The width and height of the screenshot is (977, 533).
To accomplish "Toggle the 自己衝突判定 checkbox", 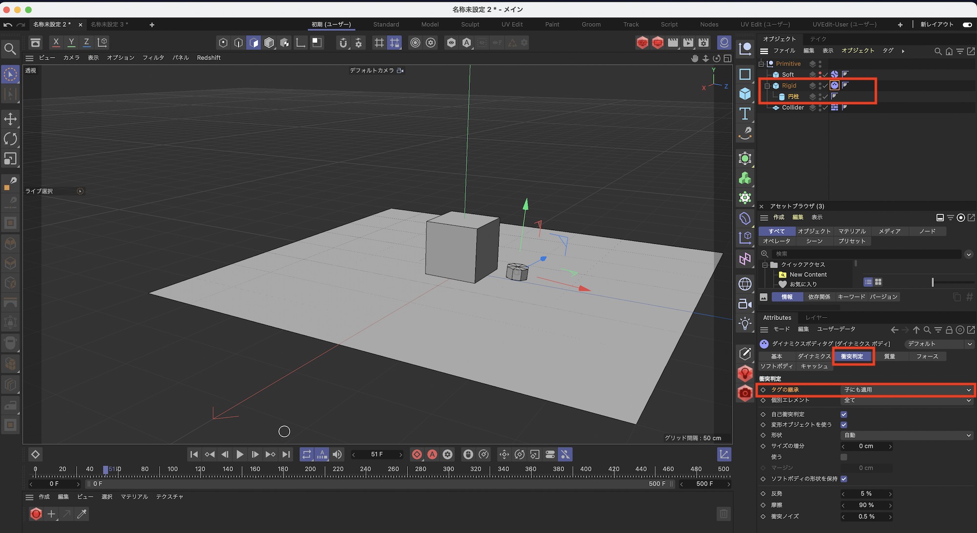I will click(844, 414).
